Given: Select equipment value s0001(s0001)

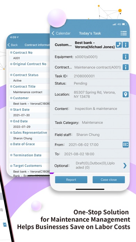Looking at the screenshot, I should point(86,57).
